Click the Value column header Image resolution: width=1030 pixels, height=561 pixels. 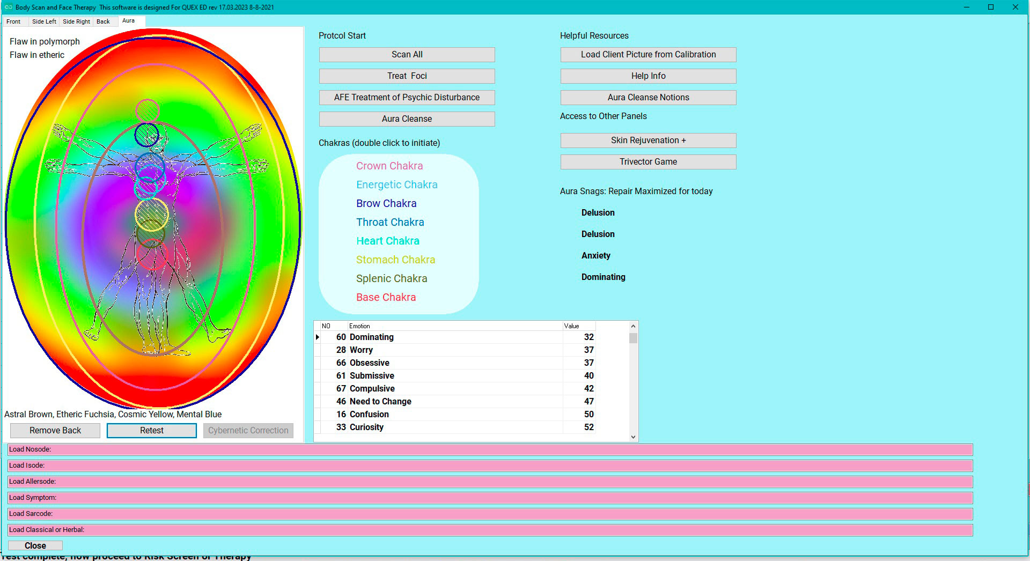point(579,326)
